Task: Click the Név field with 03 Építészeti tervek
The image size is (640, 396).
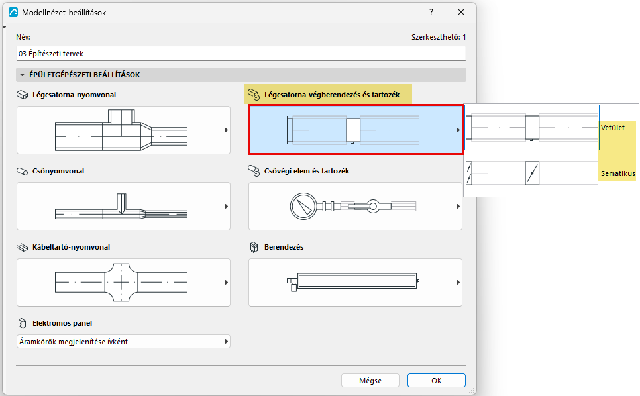Action: tap(240, 54)
